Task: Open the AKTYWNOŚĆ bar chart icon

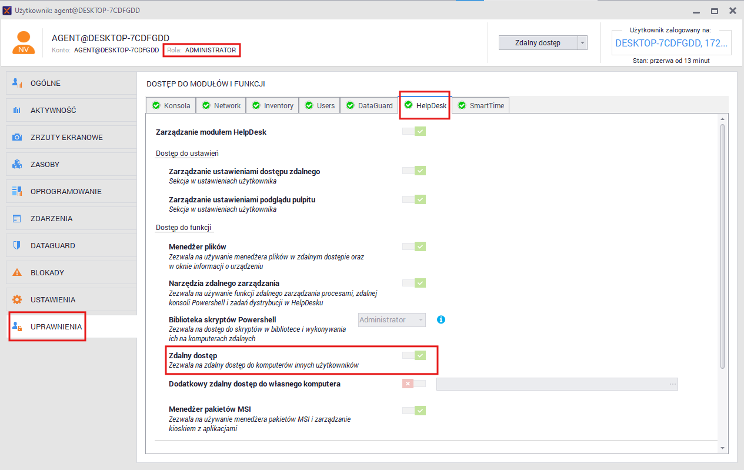Action: click(18, 111)
